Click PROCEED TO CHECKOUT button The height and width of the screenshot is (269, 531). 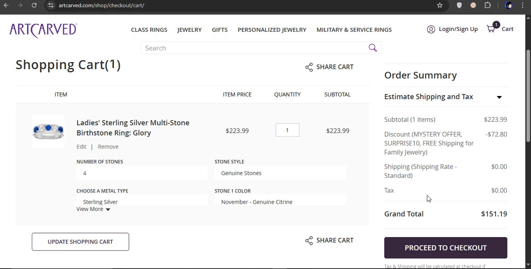pyautogui.click(x=446, y=248)
